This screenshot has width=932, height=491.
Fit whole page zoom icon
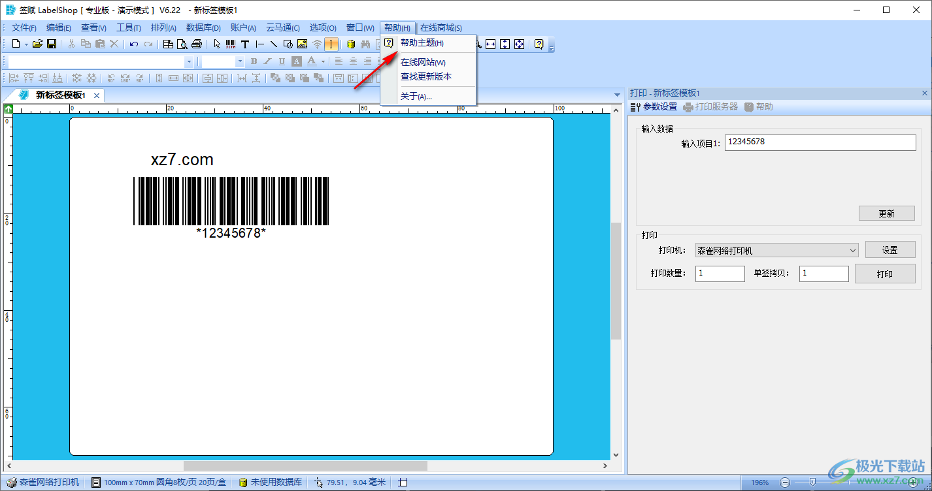(x=519, y=44)
